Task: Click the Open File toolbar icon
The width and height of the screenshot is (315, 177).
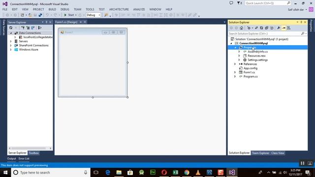Action: 30,15
